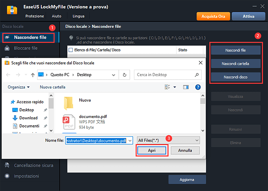Go up one folder level
Viewport: 268px width, 191px height.
pyautogui.click(x=33, y=75)
